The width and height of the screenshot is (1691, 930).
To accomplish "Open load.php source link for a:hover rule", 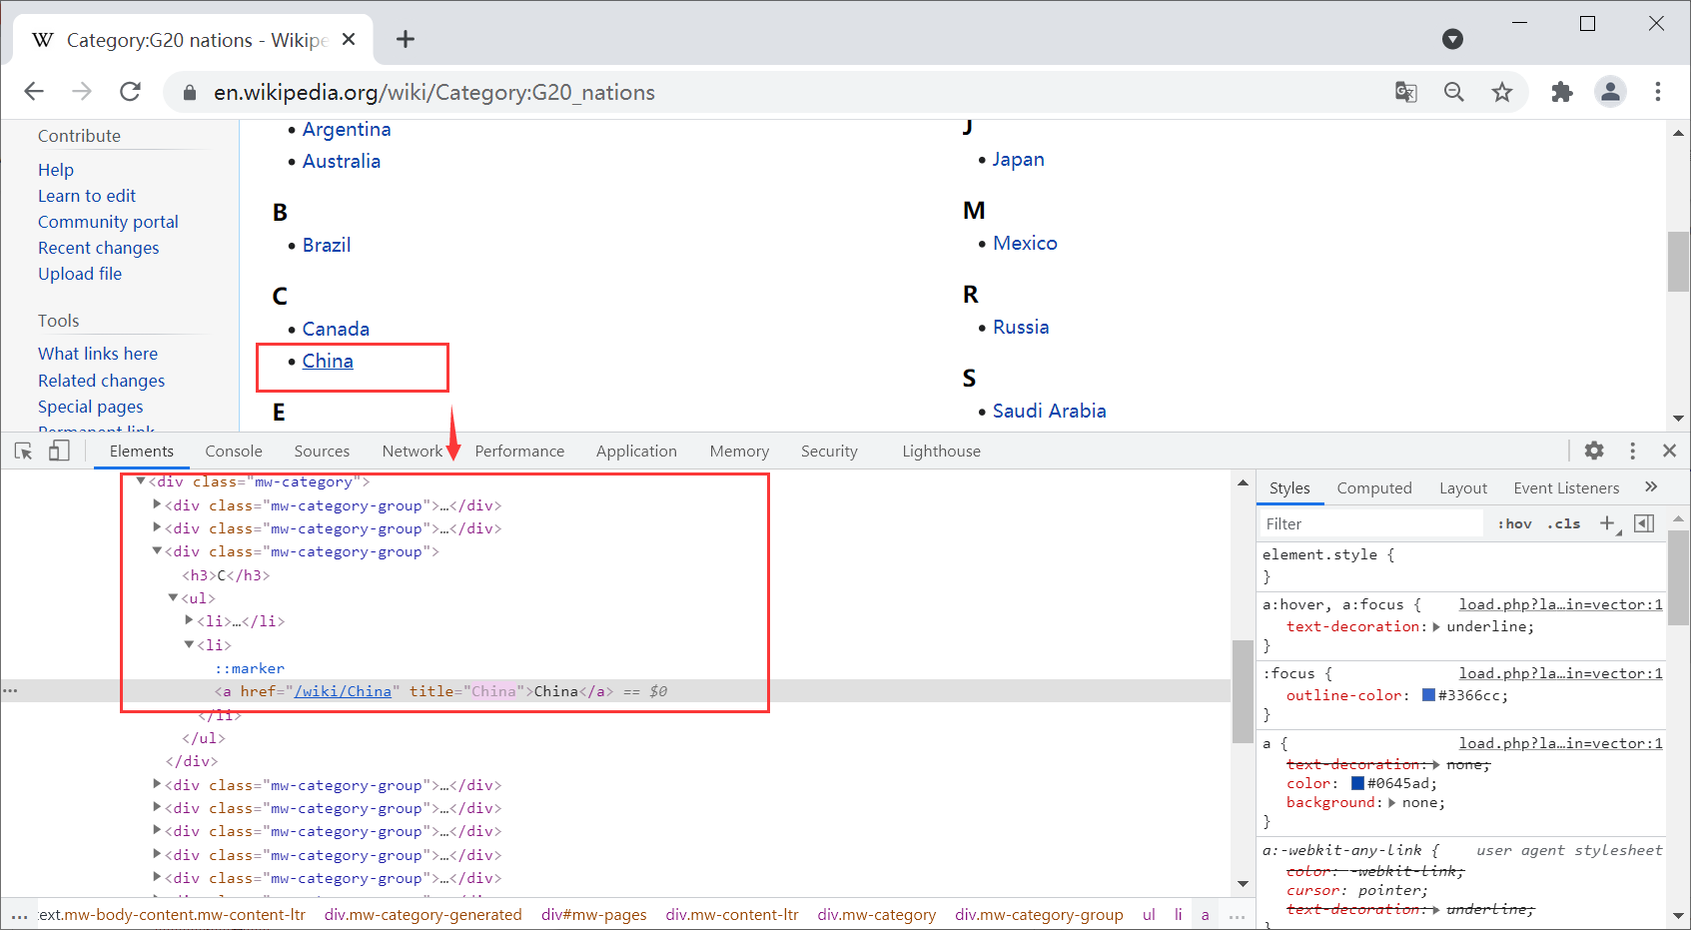I will click(x=1560, y=604).
